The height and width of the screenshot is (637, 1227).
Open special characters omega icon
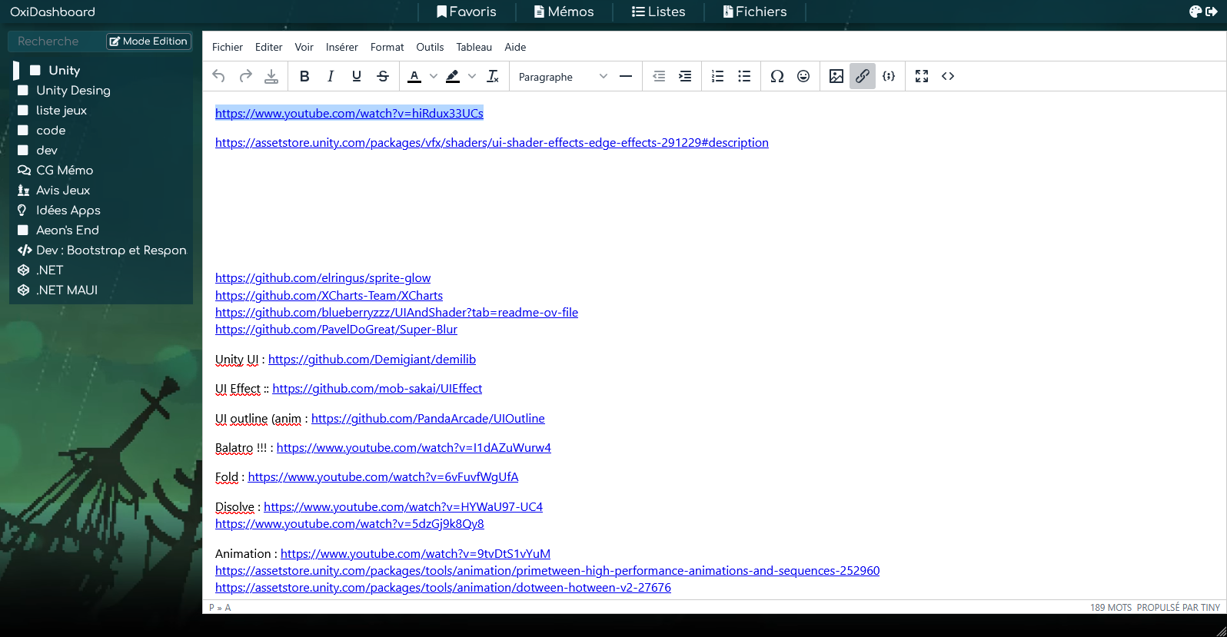click(777, 76)
